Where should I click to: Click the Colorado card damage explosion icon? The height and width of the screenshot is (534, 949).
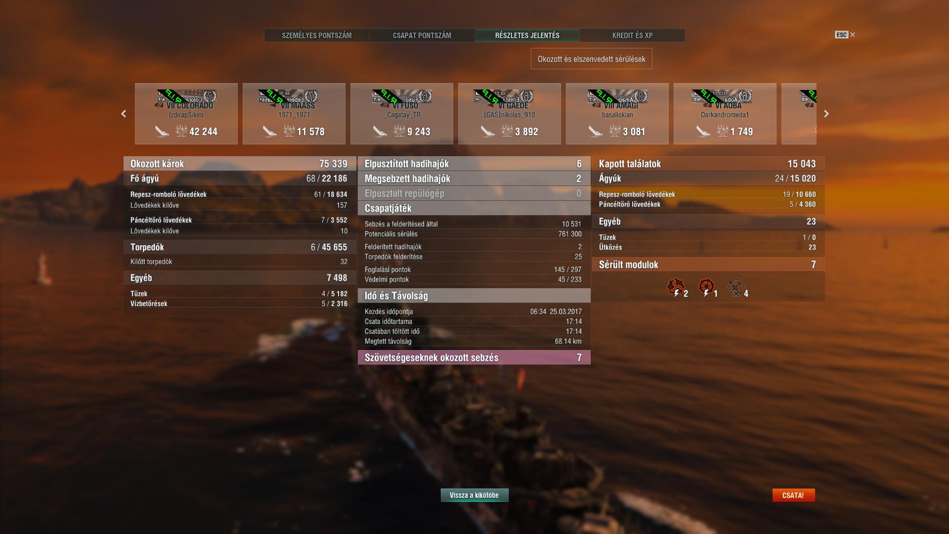181,131
